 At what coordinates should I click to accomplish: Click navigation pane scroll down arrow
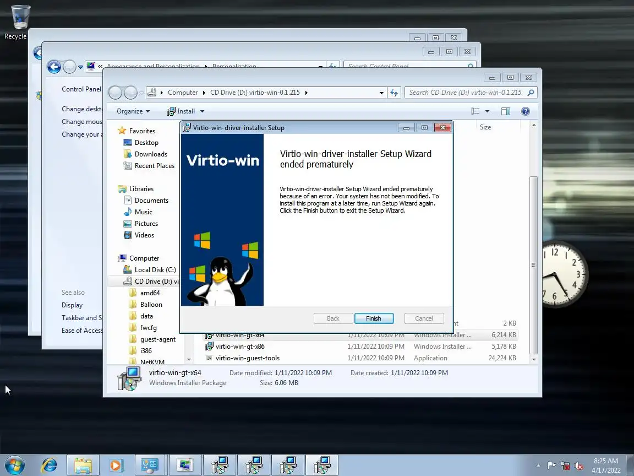pyautogui.click(x=188, y=359)
